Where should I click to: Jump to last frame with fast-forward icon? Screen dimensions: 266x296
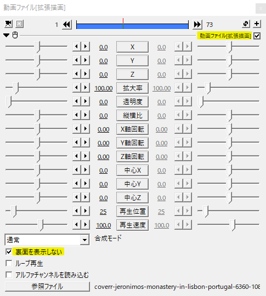point(197,25)
